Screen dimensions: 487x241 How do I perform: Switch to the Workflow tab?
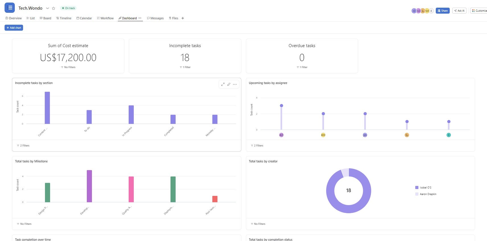tap(105, 18)
